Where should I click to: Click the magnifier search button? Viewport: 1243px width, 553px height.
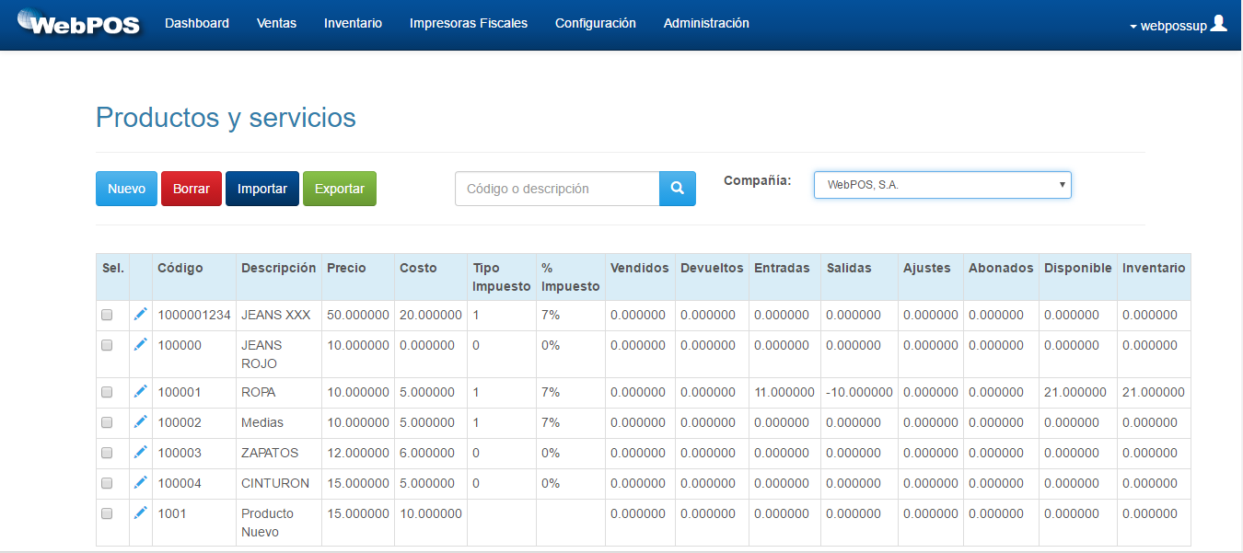[678, 189]
